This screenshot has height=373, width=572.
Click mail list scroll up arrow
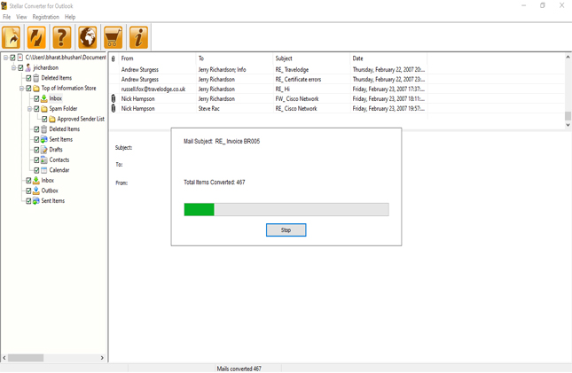point(568,57)
